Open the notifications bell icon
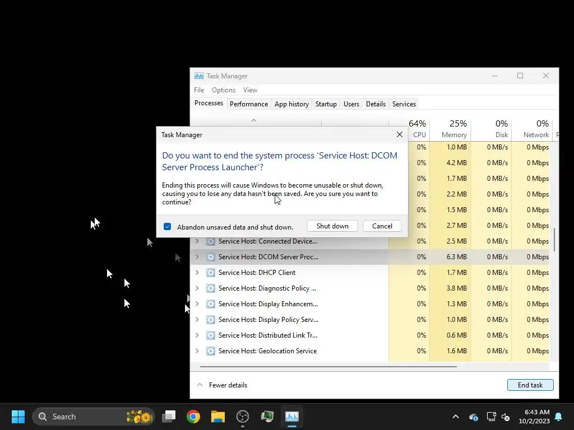The image size is (574, 430). tap(559, 417)
